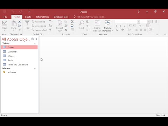Click the New record icon
This screenshot has width=168, height=126.
coord(66,22)
